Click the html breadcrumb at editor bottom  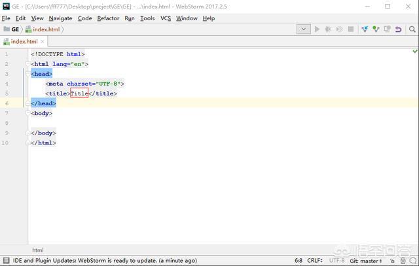[38, 250]
